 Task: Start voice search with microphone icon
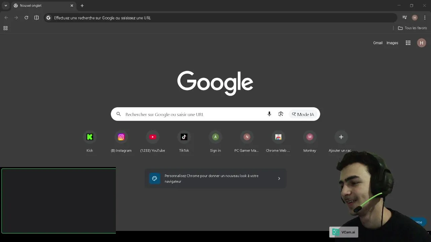269,114
